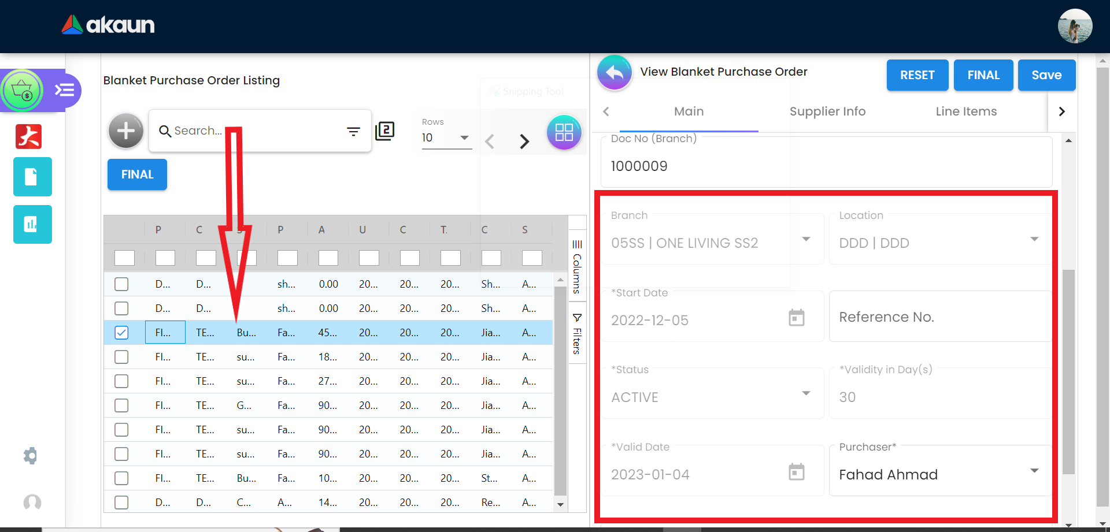The width and height of the screenshot is (1110, 532).
Task: Click the grey person icon in sidebar
Action: [x=32, y=502]
